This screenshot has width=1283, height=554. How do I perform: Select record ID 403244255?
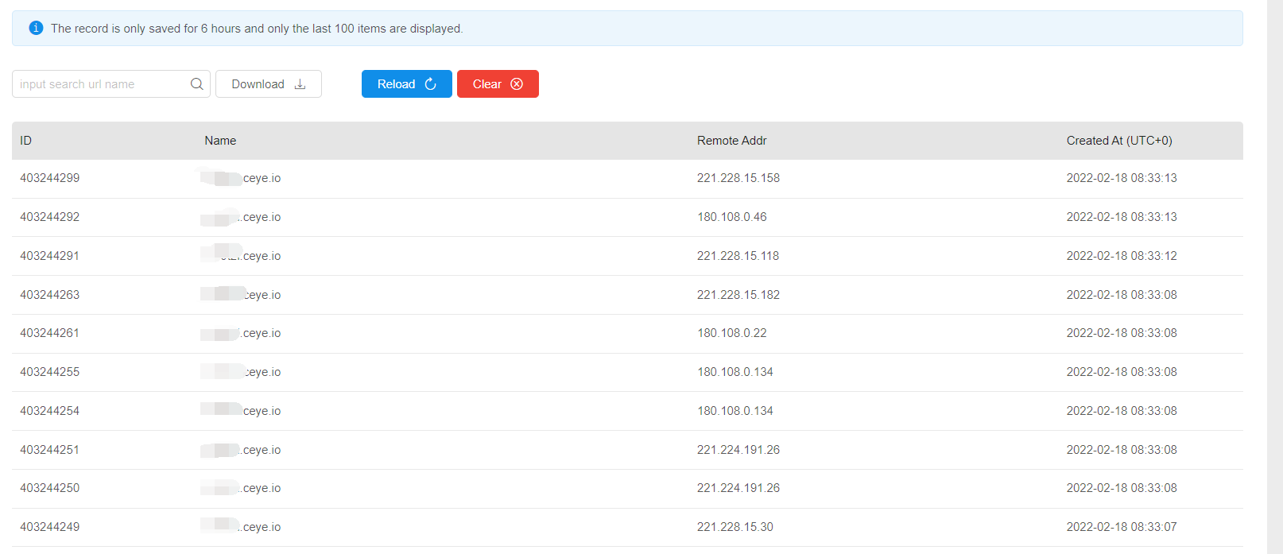(50, 372)
